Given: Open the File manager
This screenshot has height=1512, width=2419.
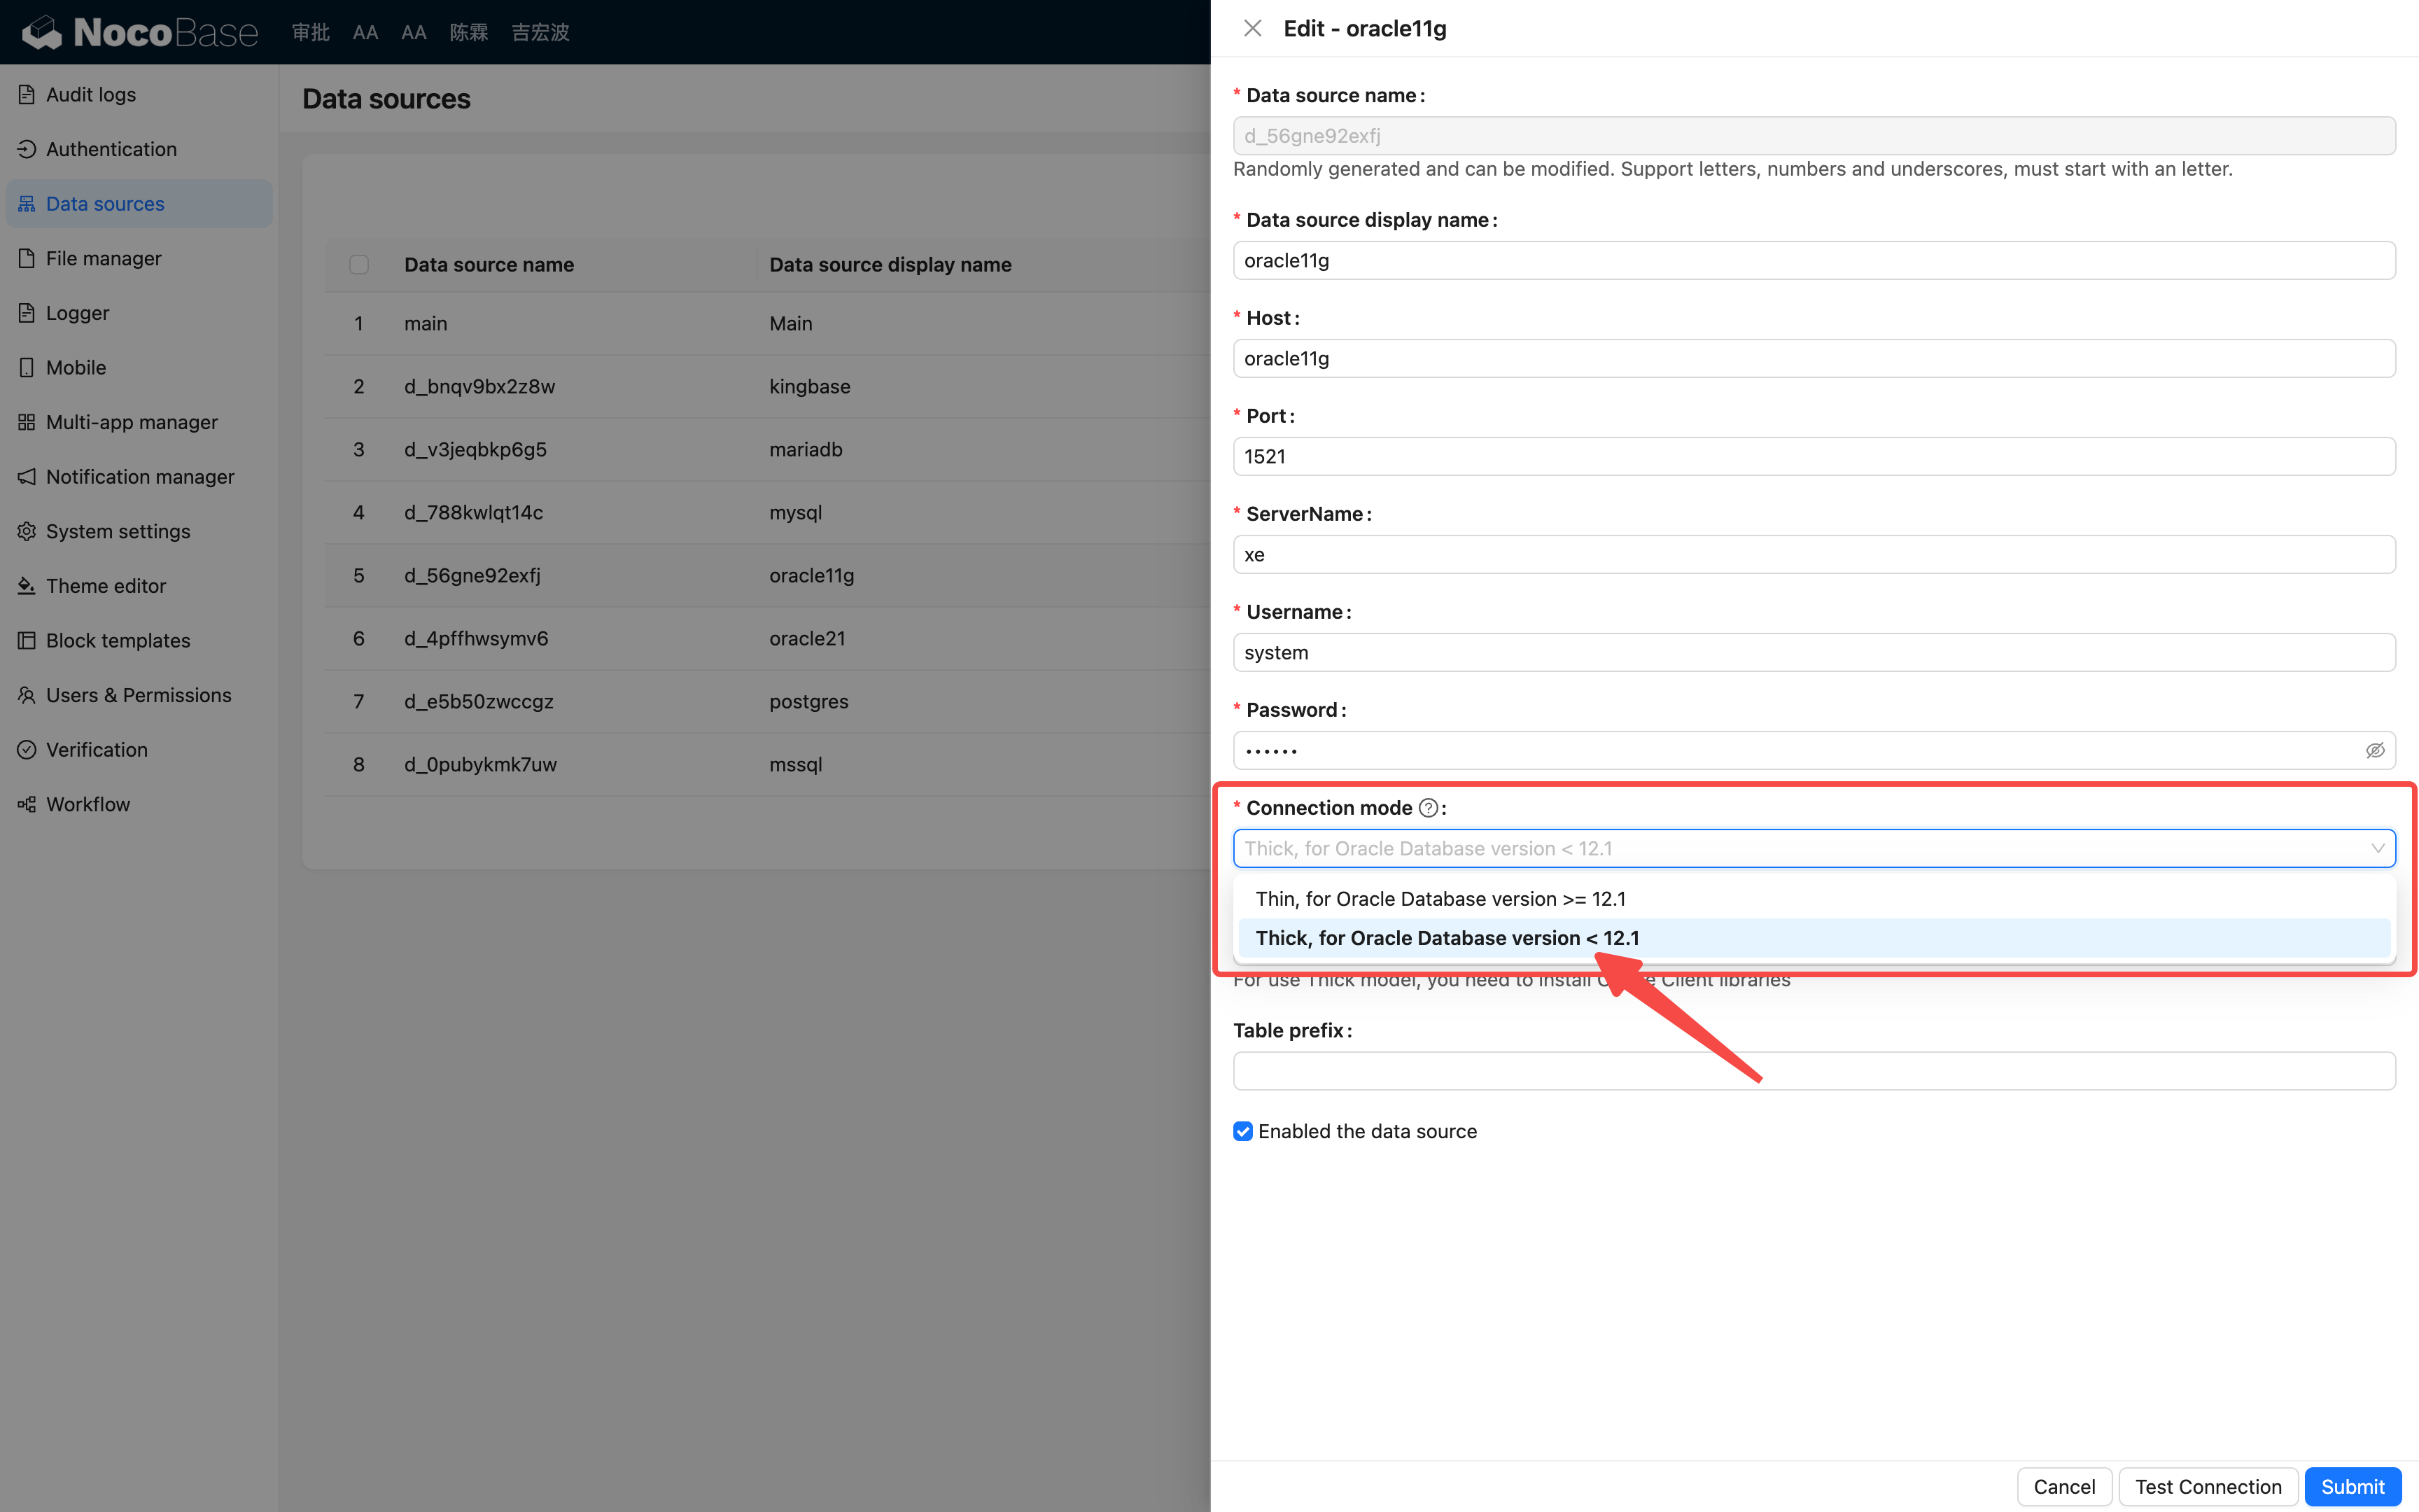Looking at the screenshot, I should pyautogui.click(x=103, y=258).
